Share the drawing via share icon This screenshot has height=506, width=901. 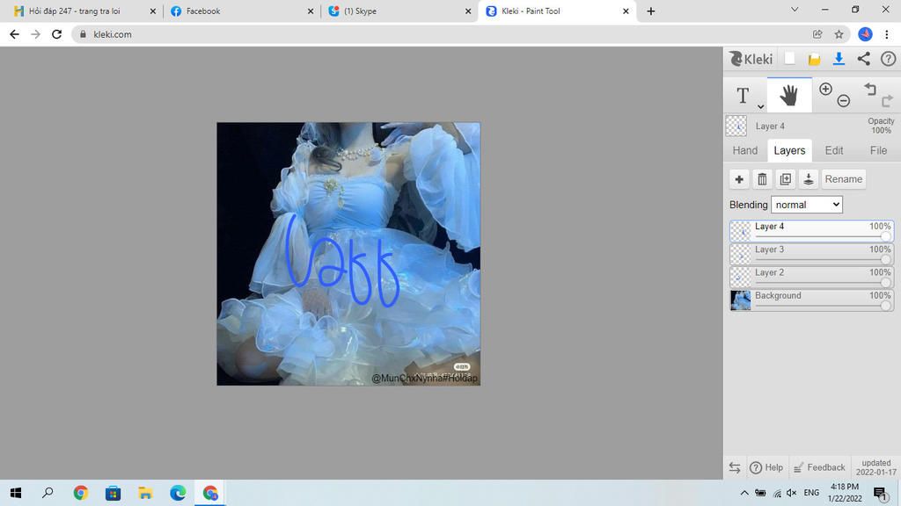click(864, 59)
